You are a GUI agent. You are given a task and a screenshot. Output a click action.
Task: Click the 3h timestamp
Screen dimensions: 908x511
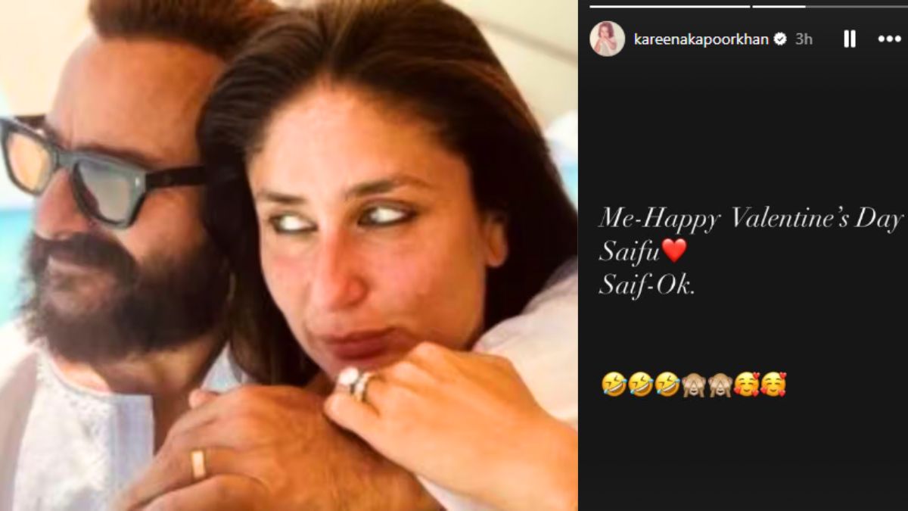click(804, 39)
